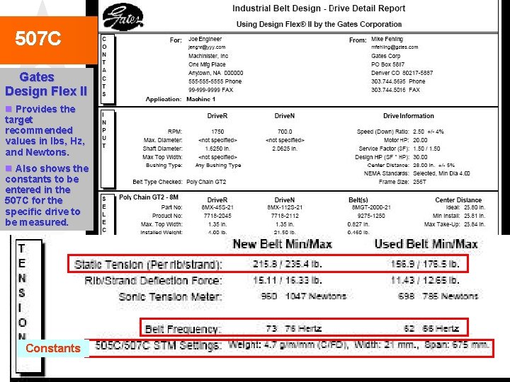The image size is (510, 382).
Task: Select new belt static tension "215.8 / 235.4 lb."
Action: 288,264
